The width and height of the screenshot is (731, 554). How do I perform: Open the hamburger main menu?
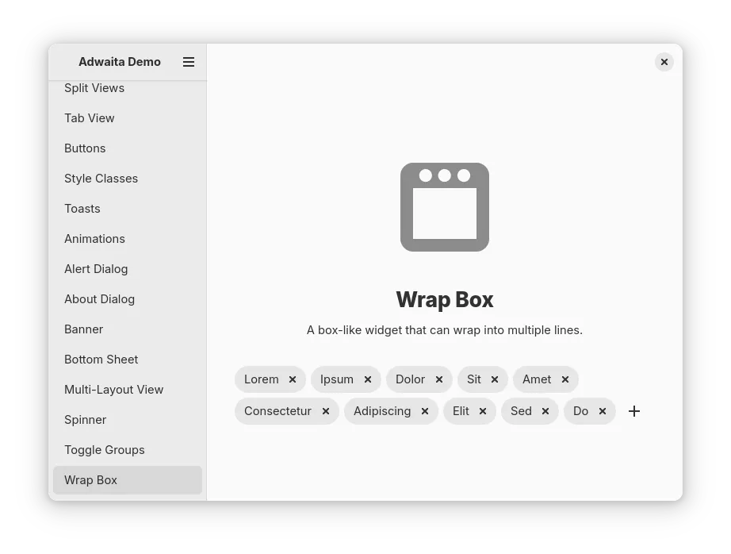(189, 62)
